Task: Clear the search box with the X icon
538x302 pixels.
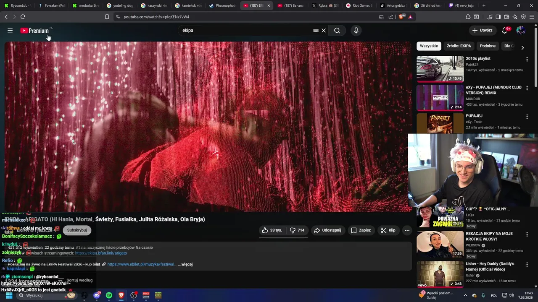Action: point(324,30)
